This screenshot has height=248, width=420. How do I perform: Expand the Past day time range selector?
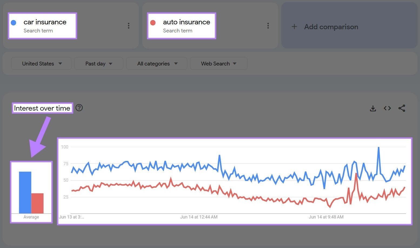[x=98, y=63]
